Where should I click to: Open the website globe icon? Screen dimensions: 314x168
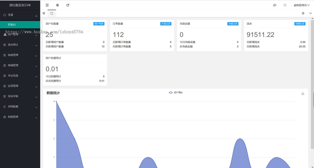pos(58,5)
